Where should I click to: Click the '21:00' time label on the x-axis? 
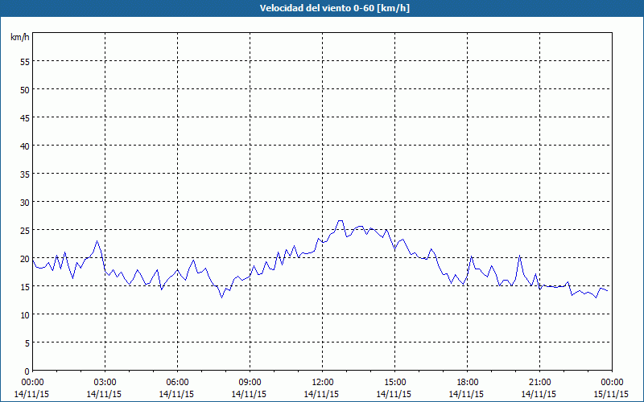(x=539, y=383)
